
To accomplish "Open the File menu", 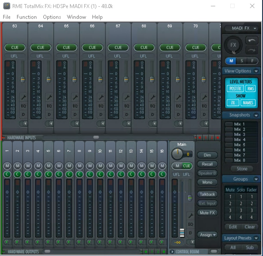I will click(x=7, y=17).
